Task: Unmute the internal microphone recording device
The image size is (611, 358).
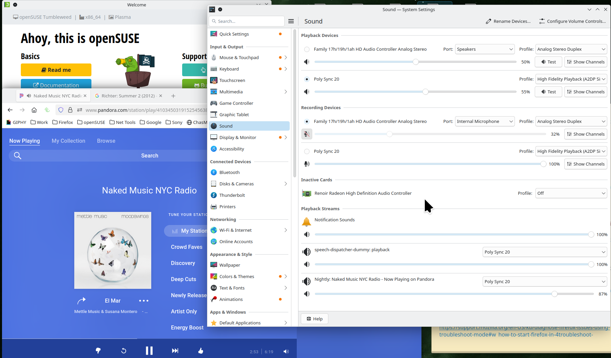Action: (x=307, y=134)
